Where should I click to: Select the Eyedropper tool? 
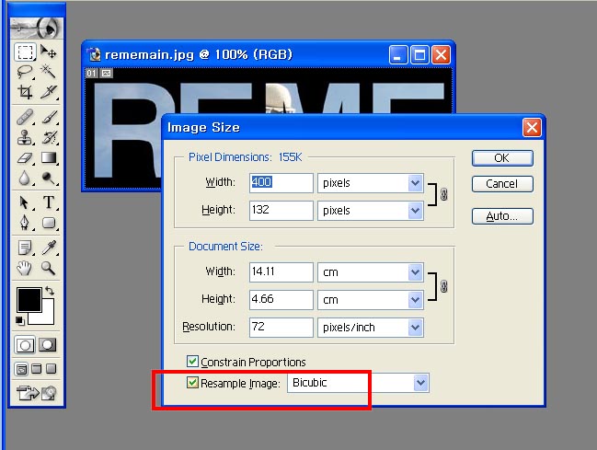tap(49, 248)
